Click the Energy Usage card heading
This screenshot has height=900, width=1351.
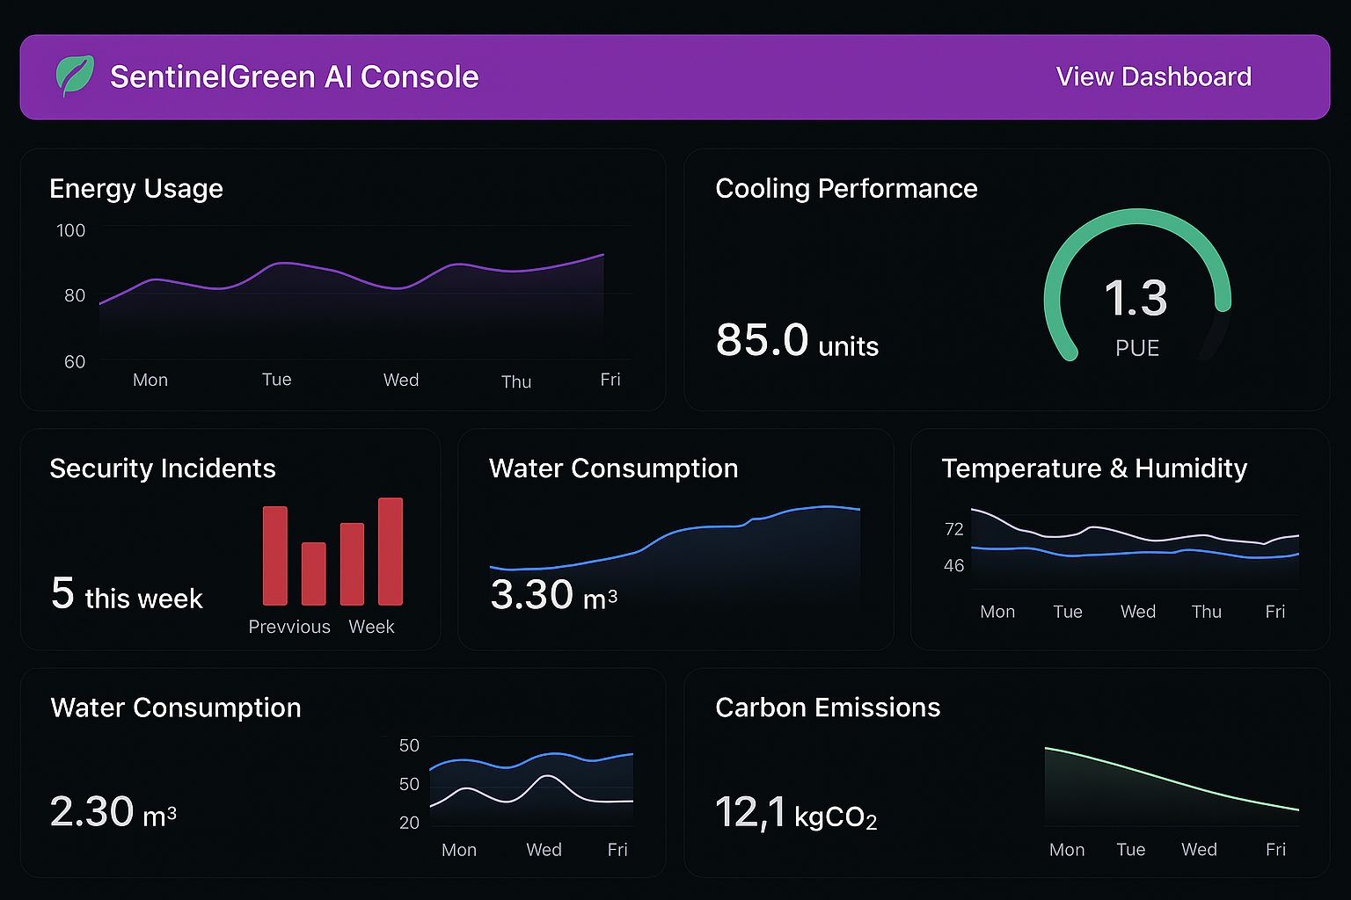click(136, 189)
